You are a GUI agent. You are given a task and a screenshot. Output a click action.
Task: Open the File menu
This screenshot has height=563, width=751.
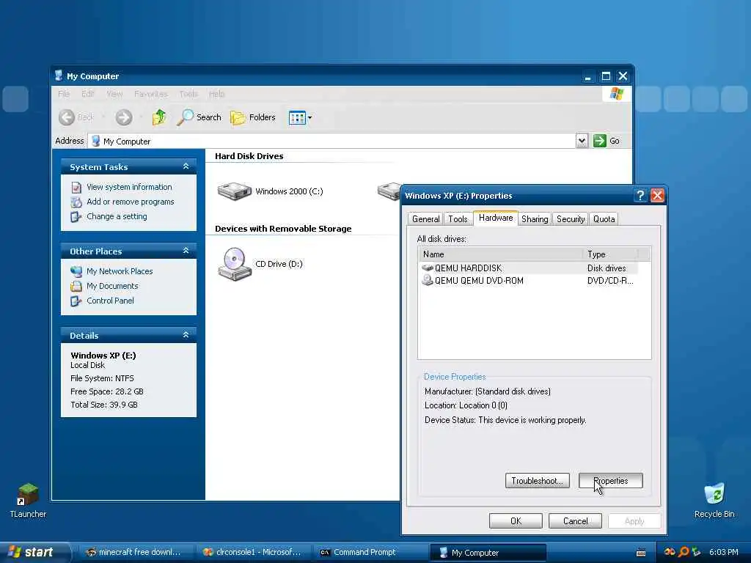pyautogui.click(x=64, y=94)
